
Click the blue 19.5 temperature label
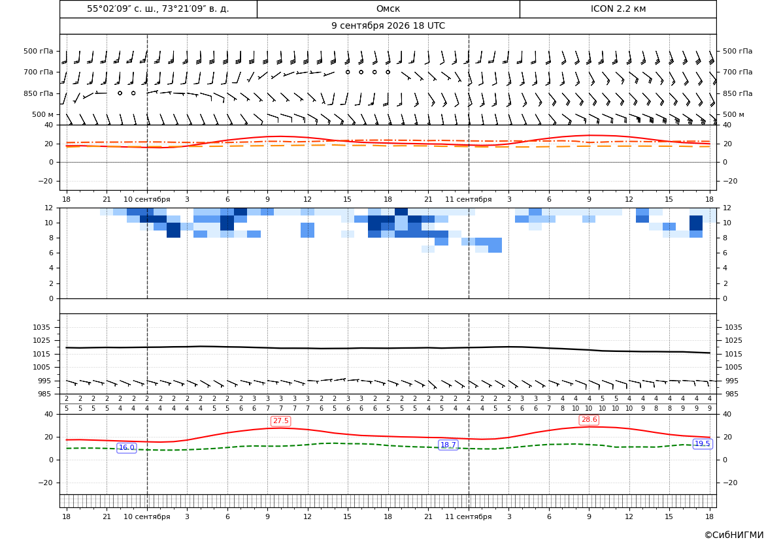point(702,443)
